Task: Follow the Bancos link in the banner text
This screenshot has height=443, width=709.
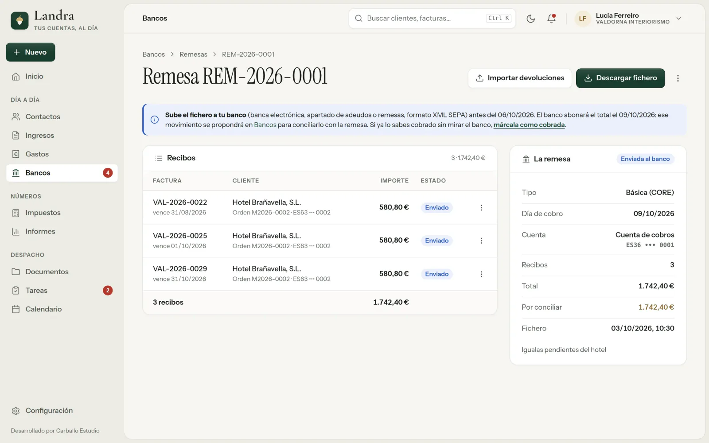Action: pyautogui.click(x=265, y=125)
